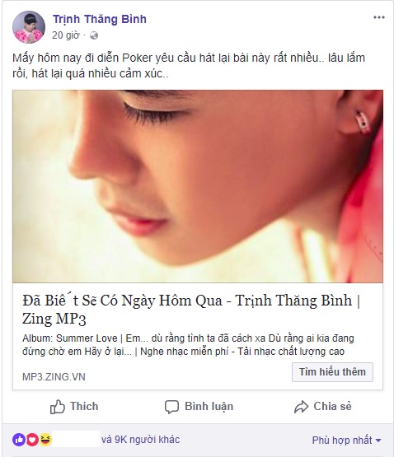
Task: Click the MP3.ZING.VN domain link
Action: coord(54,377)
